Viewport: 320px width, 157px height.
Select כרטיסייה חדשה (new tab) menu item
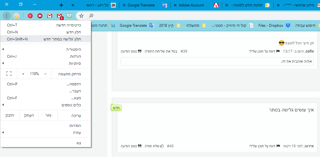tap(46, 25)
